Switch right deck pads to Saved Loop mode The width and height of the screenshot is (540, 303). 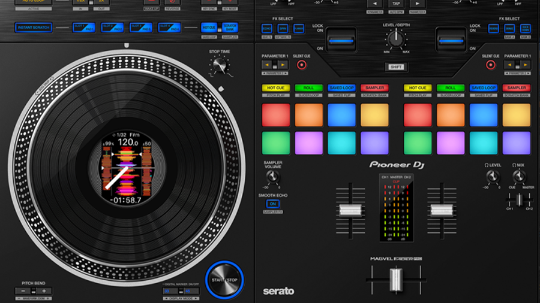484,88
